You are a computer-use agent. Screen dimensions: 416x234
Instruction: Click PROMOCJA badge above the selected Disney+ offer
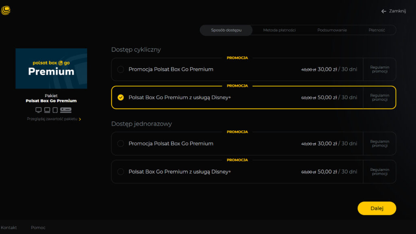(x=237, y=86)
